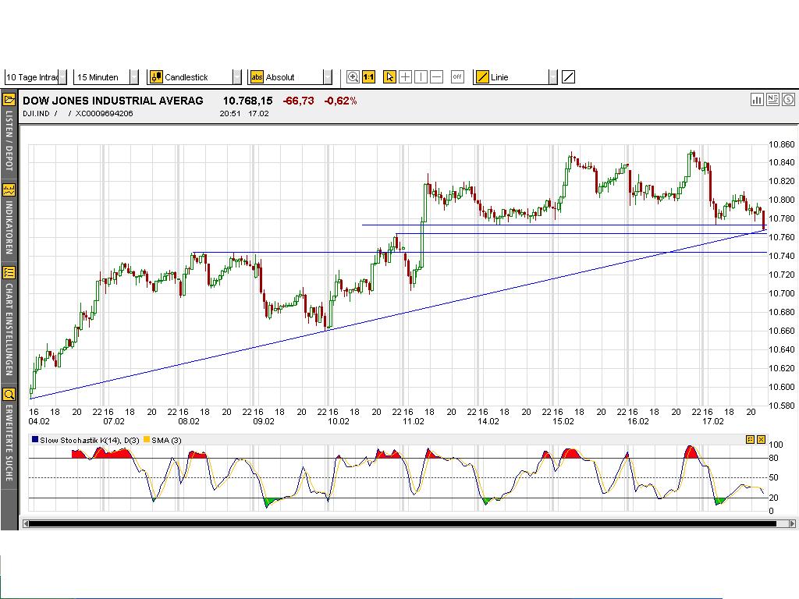Screen dimensions: 799x599
Task: Click the yellow Indikatoren chart icon
Action: pyautogui.click(x=9, y=190)
